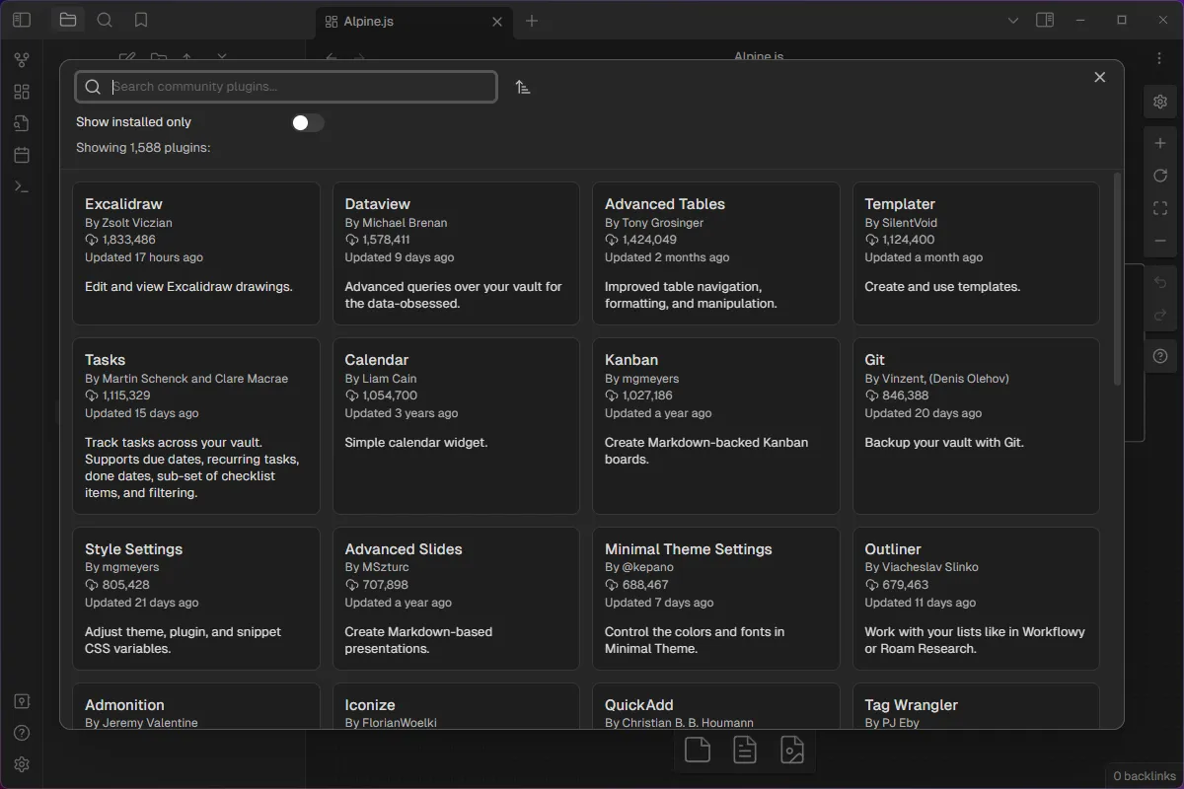Open Obsidian settings via the bottom-left gear

[22, 764]
